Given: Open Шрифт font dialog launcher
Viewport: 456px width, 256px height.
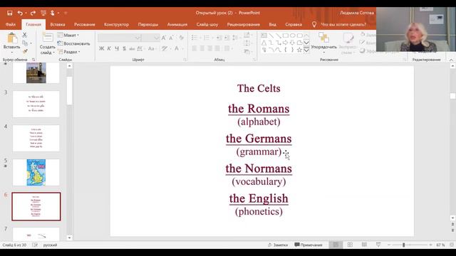Looking at the screenshot, I should pos(185,60).
